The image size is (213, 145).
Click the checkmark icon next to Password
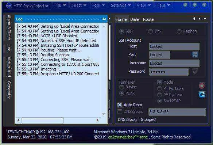point(195,72)
